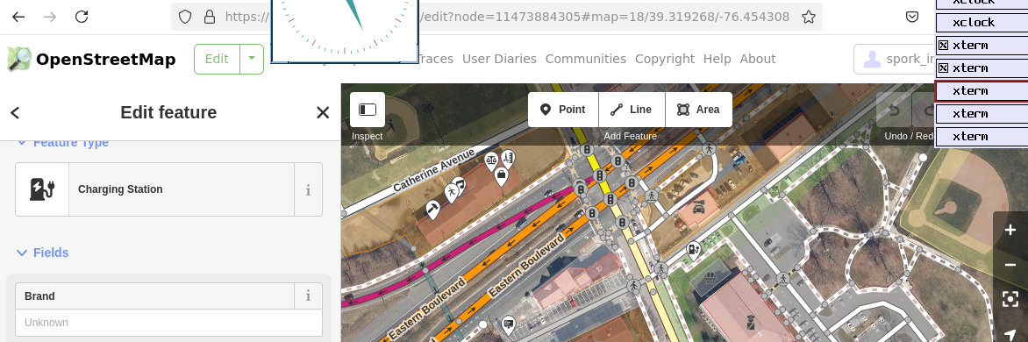
Task: Open the Communities page
Action: click(585, 59)
